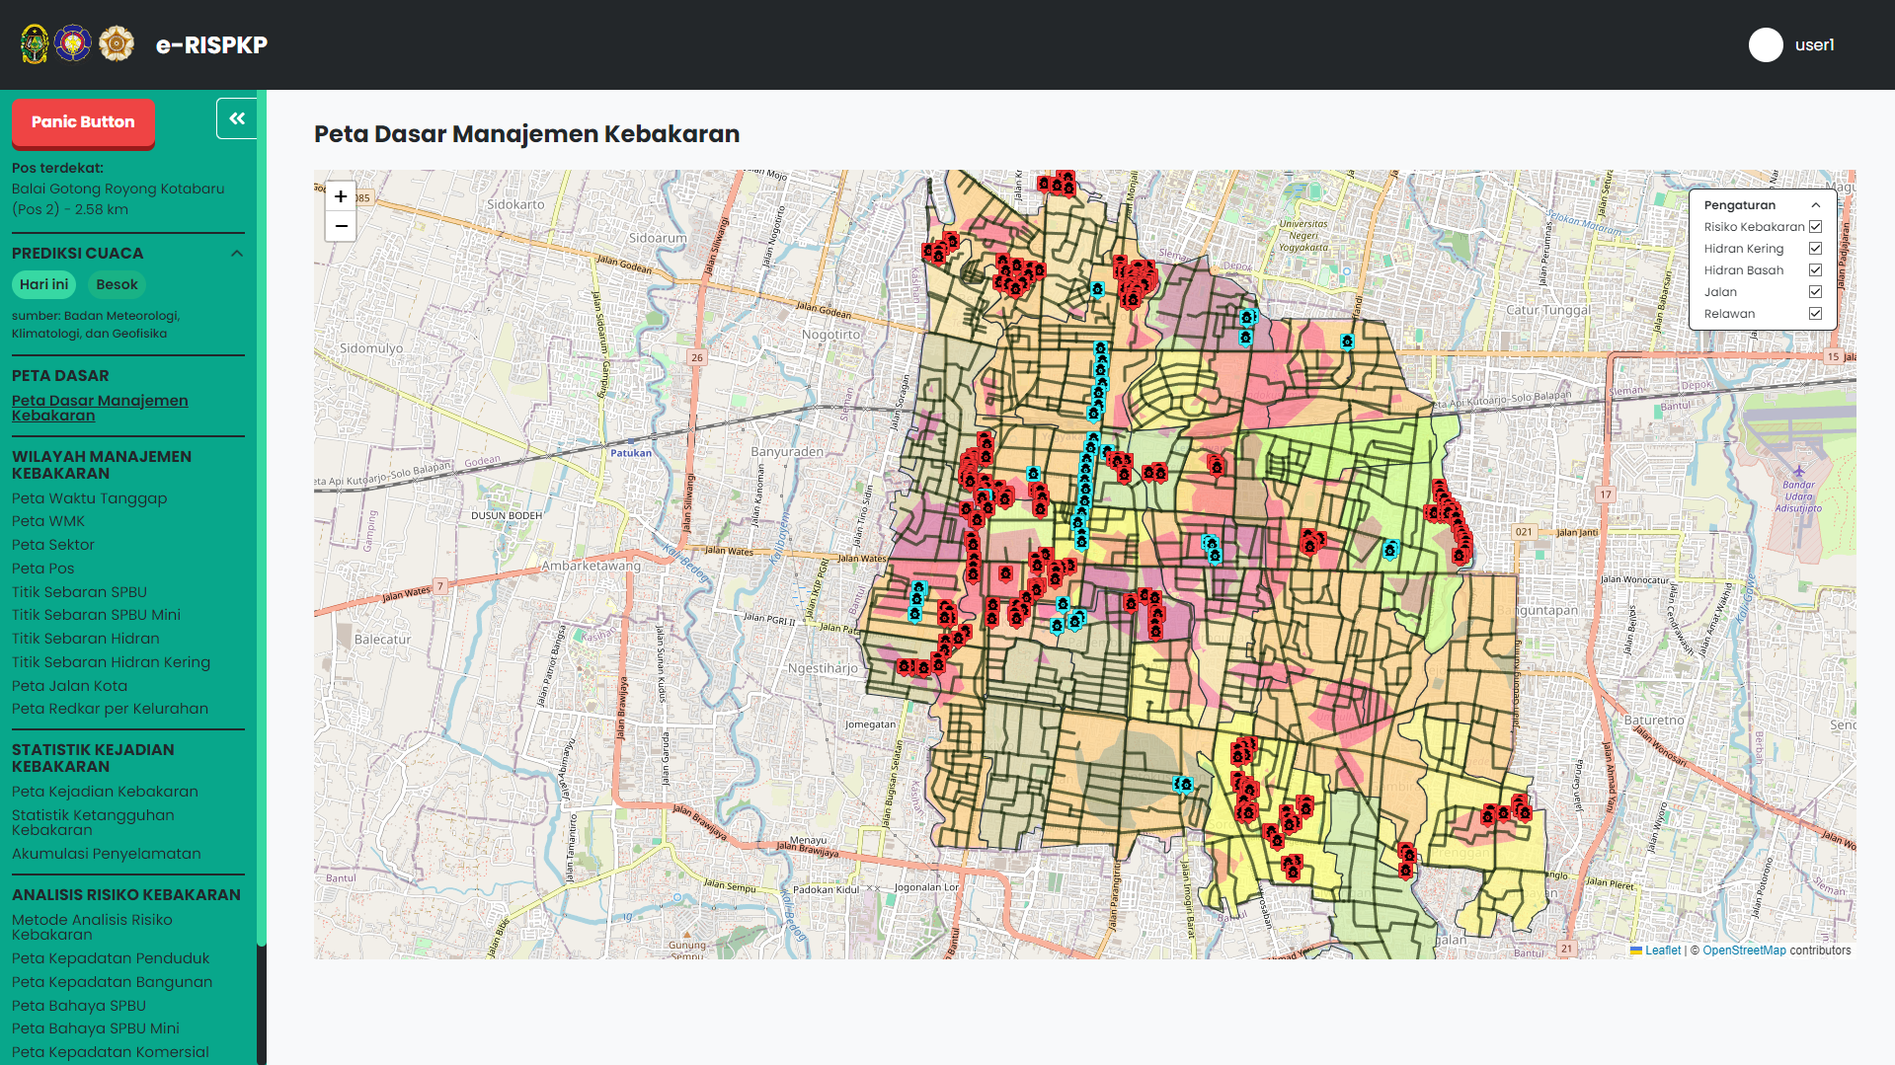Zoom out on the map
Viewport: 1895px width, 1065px height.
pyautogui.click(x=341, y=226)
